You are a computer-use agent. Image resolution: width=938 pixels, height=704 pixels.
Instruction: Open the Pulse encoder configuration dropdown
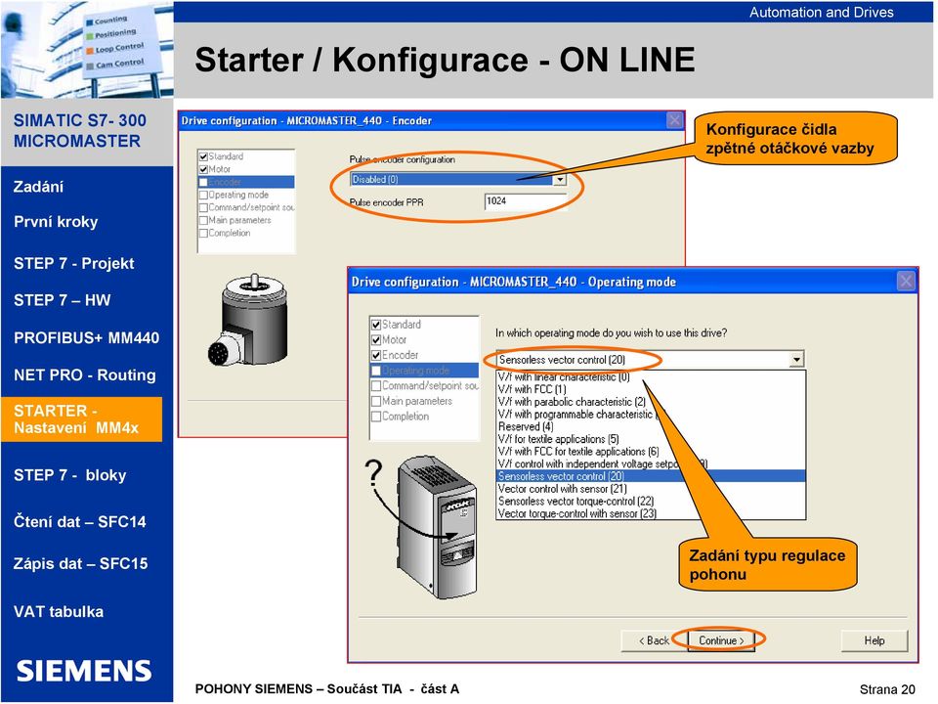click(x=559, y=179)
